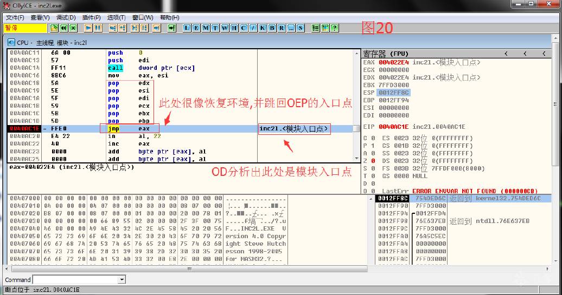562x295 pixels.
Task: Click the Execute till return icon
Action: coord(157,28)
